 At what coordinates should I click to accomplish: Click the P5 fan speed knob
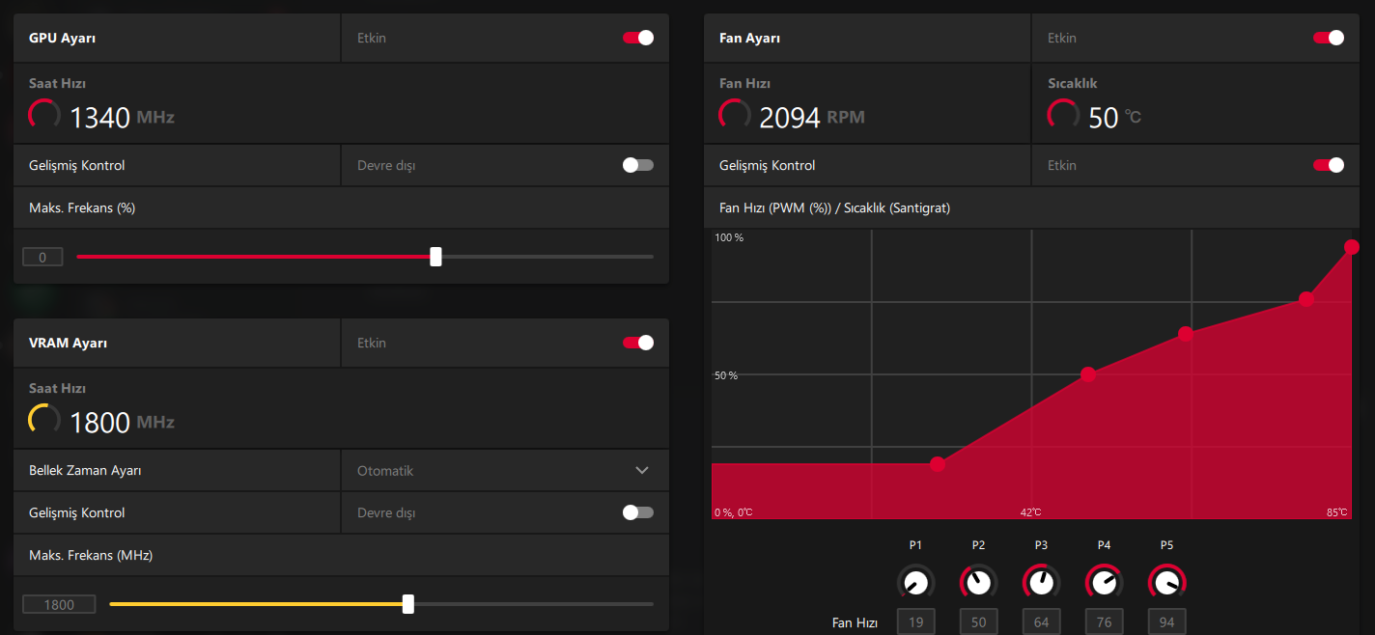point(1166,582)
